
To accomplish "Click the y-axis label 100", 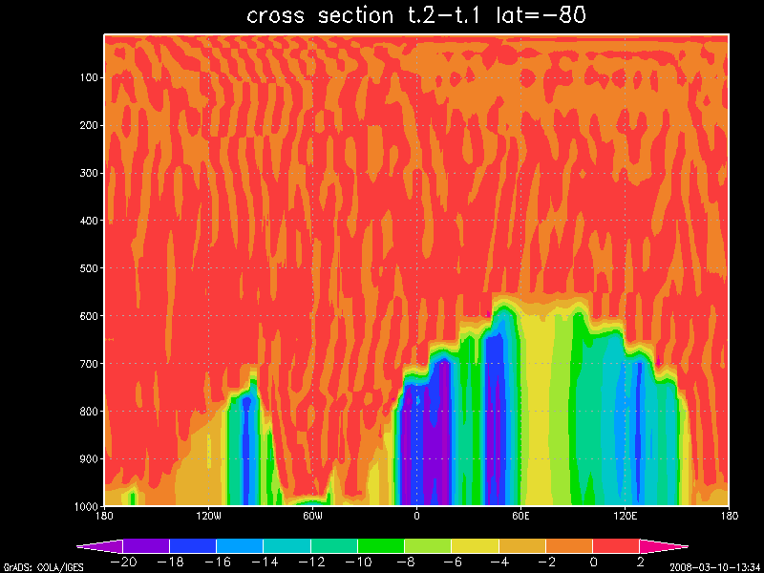I will coord(89,77).
